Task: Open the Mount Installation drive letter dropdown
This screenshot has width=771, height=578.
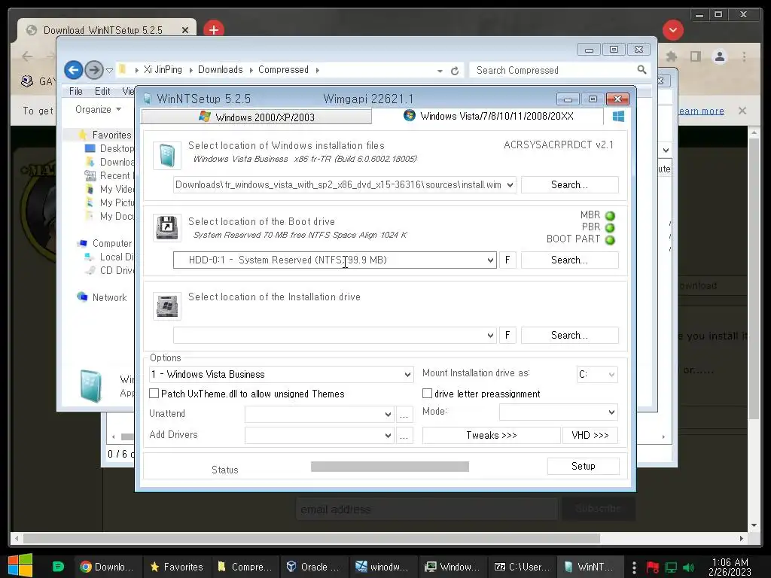Action: click(x=611, y=375)
